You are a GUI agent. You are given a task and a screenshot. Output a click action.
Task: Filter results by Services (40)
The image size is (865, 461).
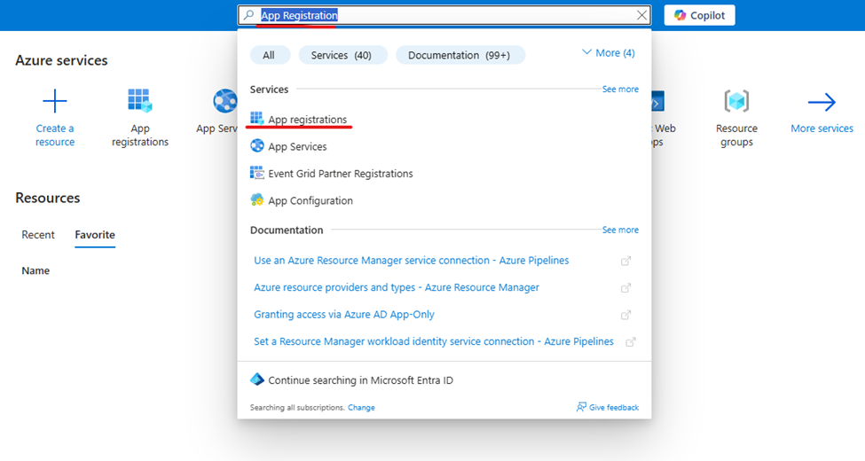(x=342, y=55)
